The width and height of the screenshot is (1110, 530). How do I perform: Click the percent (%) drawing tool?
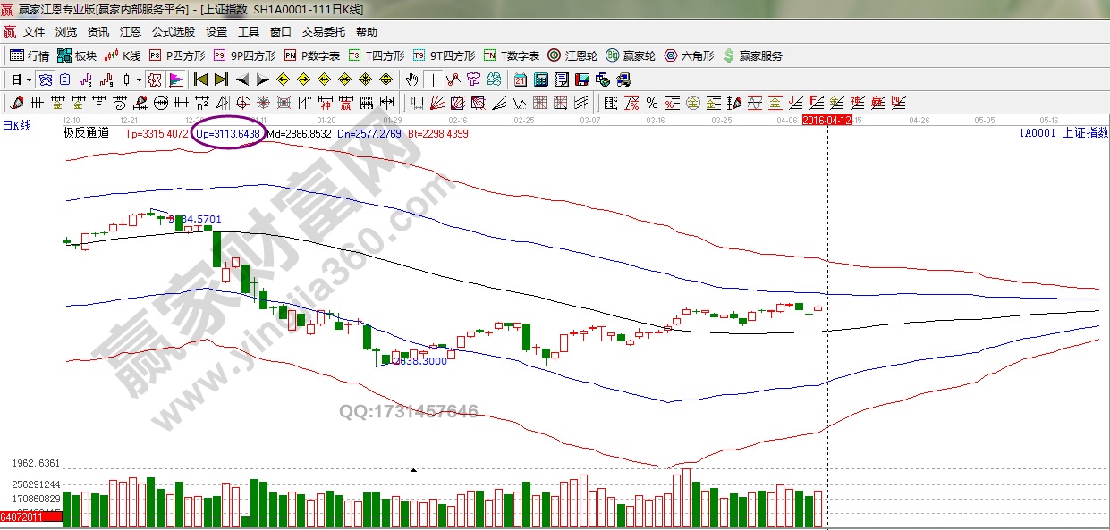tap(652, 103)
